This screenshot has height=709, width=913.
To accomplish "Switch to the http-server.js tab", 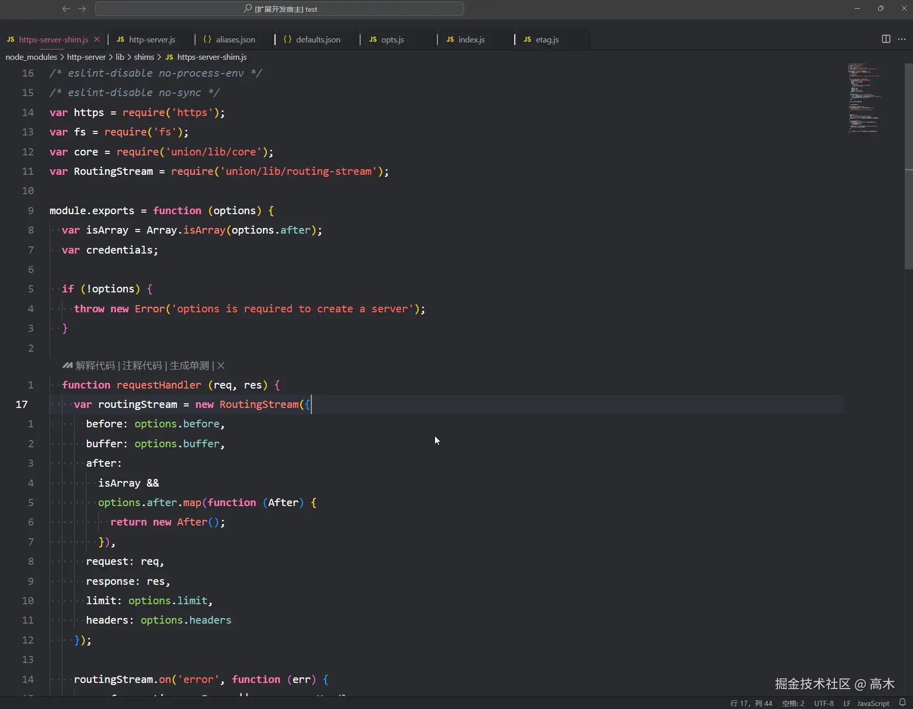I will [152, 39].
